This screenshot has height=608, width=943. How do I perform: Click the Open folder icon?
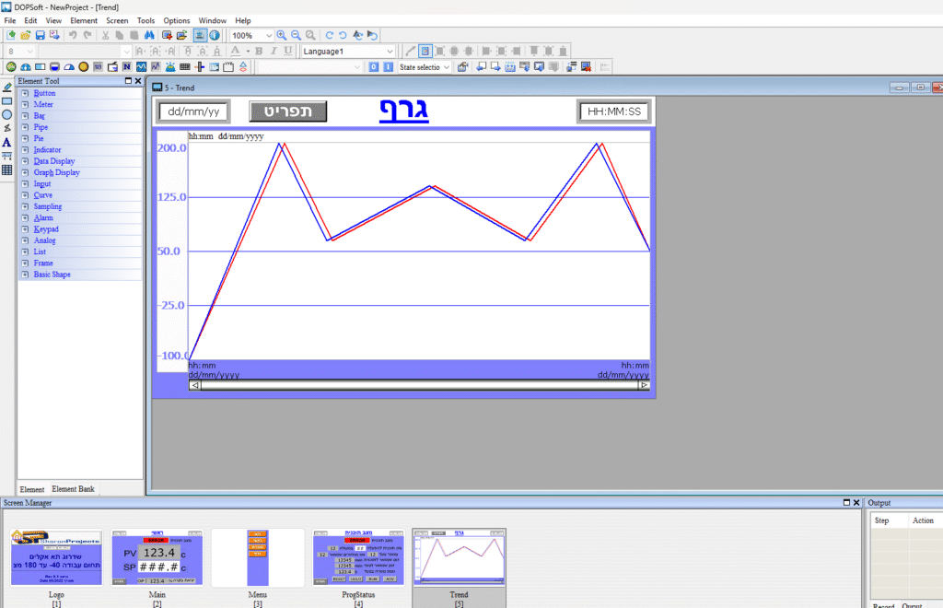[x=26, y=35]
